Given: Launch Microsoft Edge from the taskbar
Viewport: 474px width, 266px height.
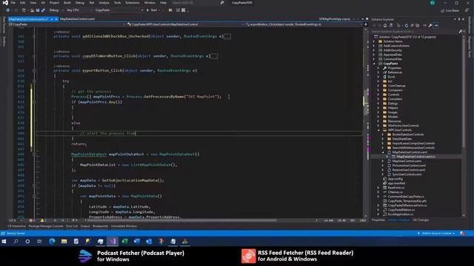Looking at the screenshot, I should tap(52, 242).
